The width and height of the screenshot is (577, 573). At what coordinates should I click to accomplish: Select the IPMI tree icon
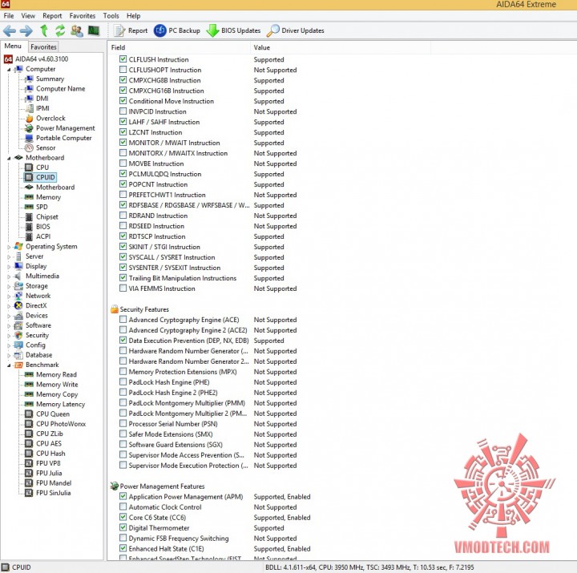click(x=29, y=108)
